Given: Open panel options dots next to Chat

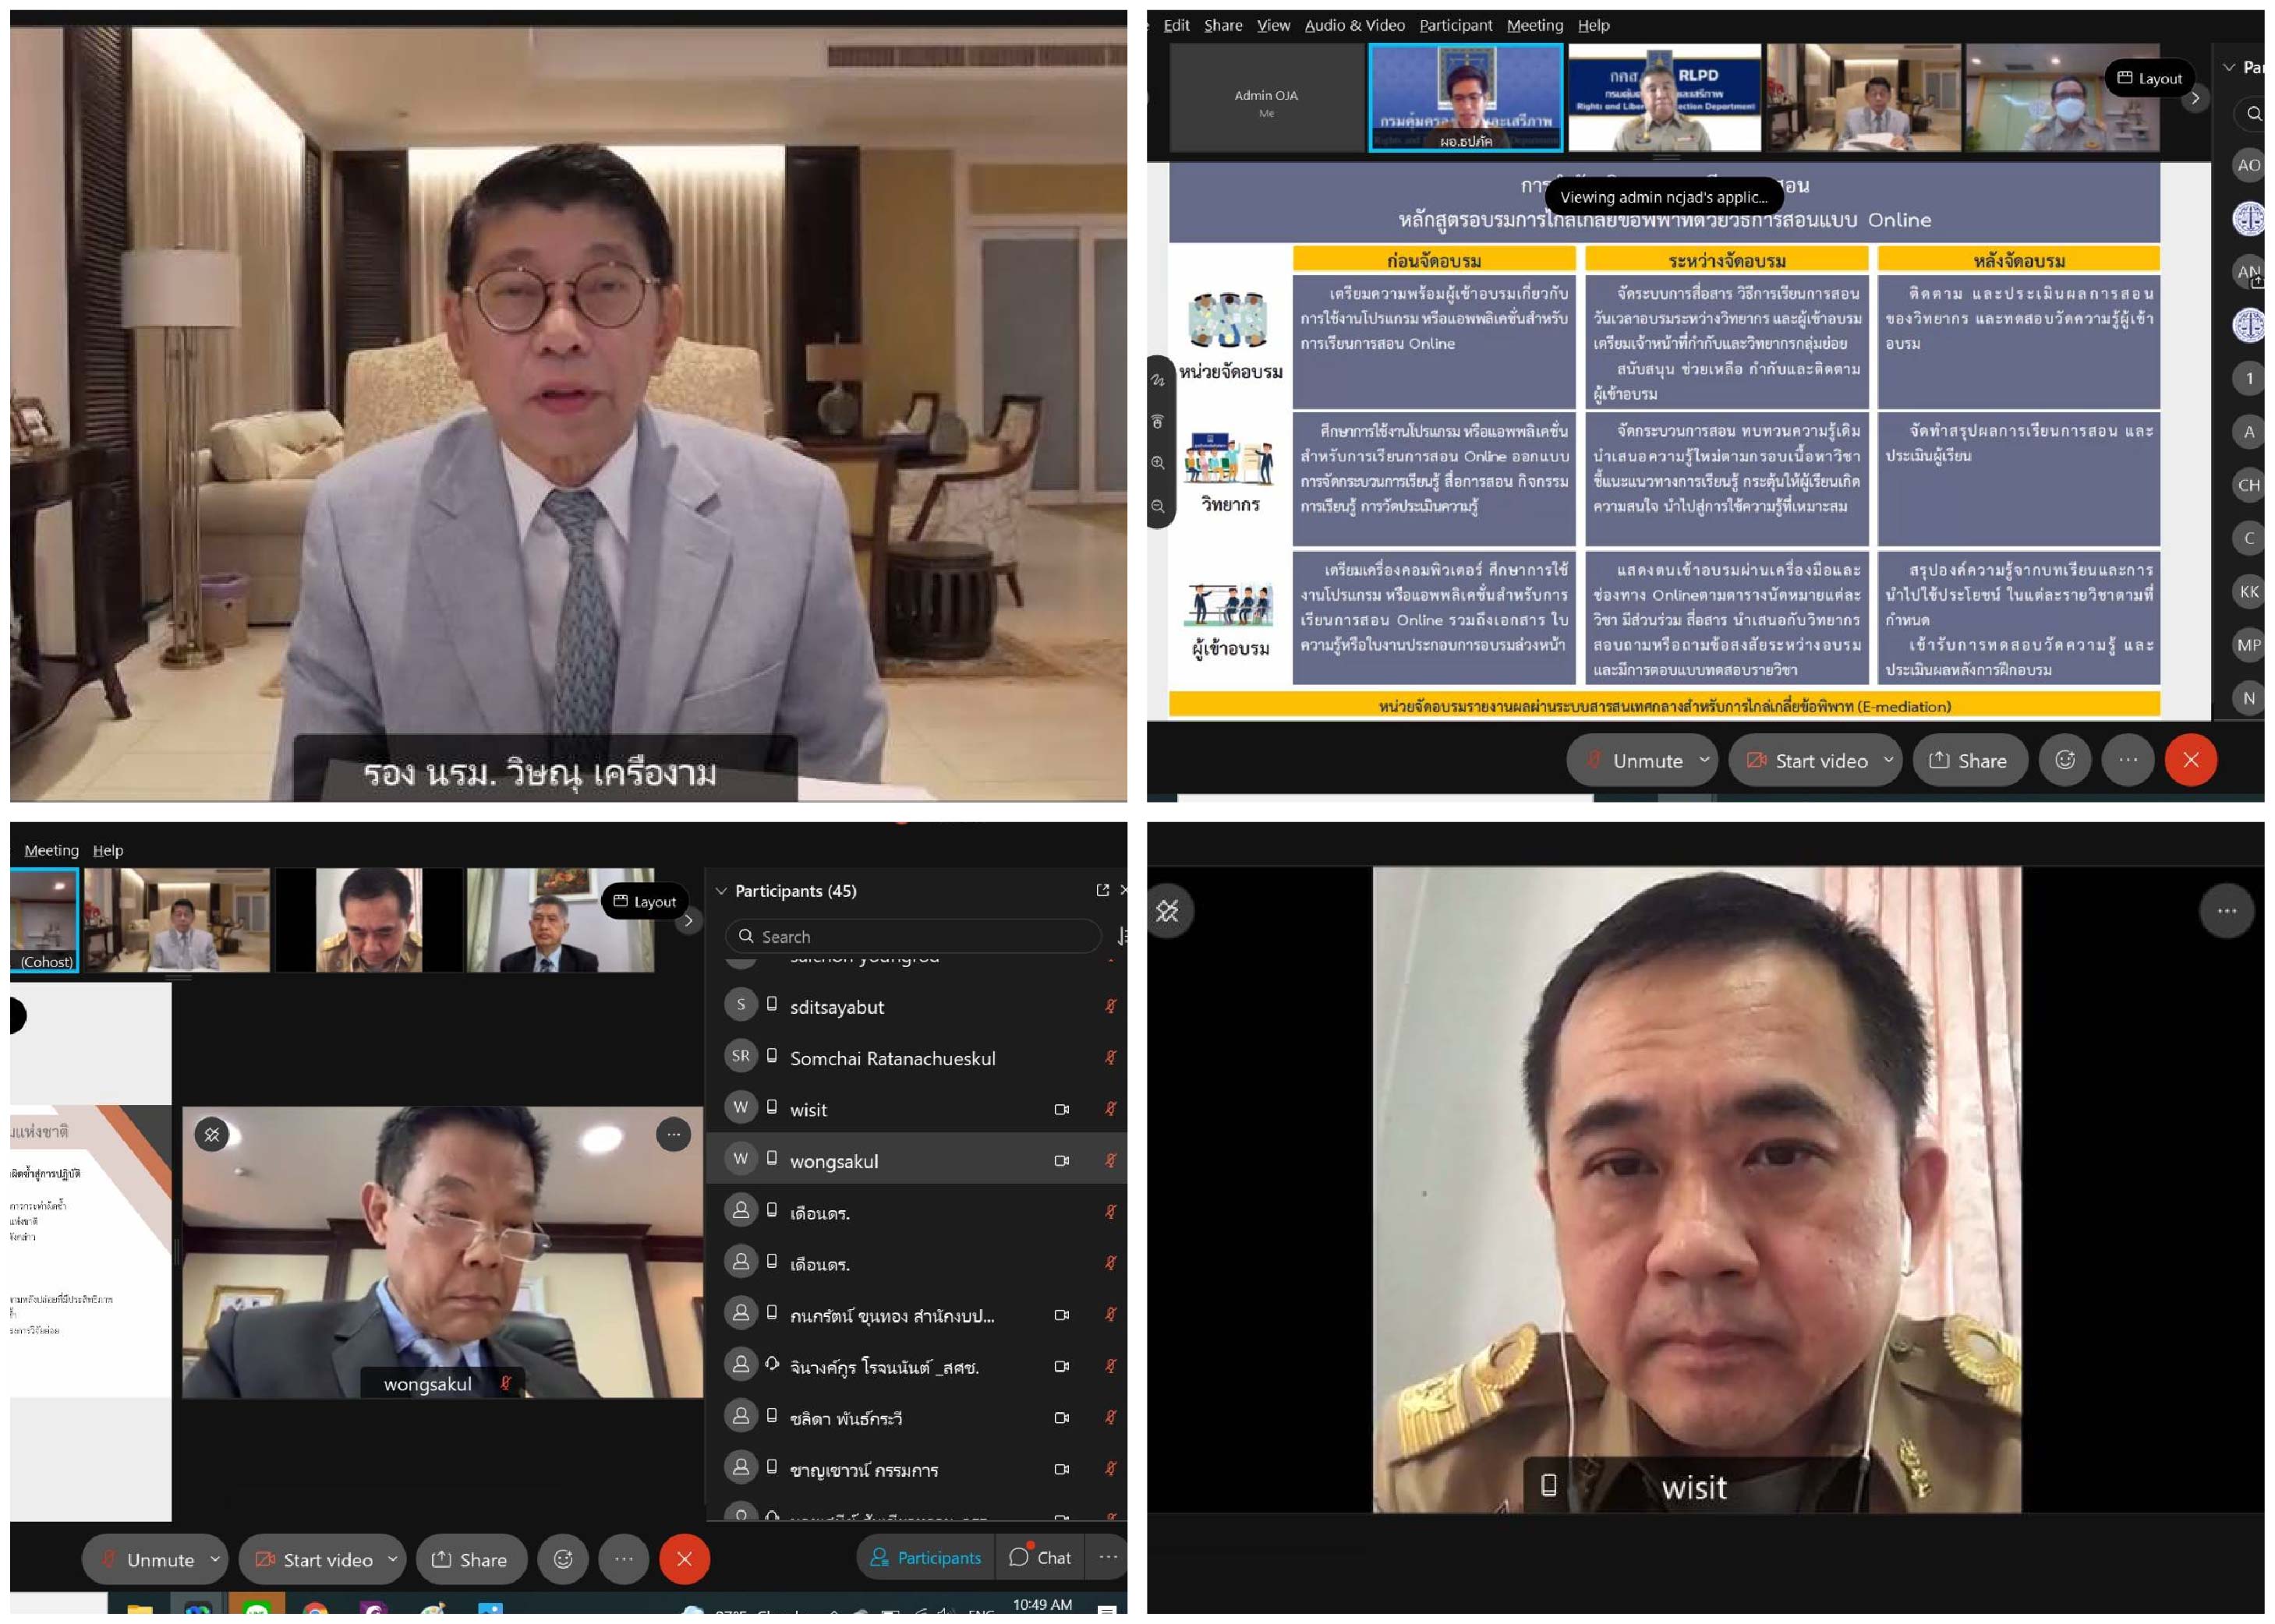Looking at the screenshot, I should pos(1108,1557).
